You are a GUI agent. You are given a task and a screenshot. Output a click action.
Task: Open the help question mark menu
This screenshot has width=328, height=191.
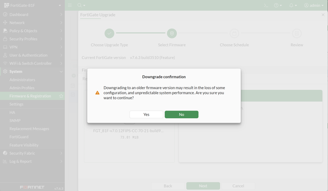click(278, 5)
